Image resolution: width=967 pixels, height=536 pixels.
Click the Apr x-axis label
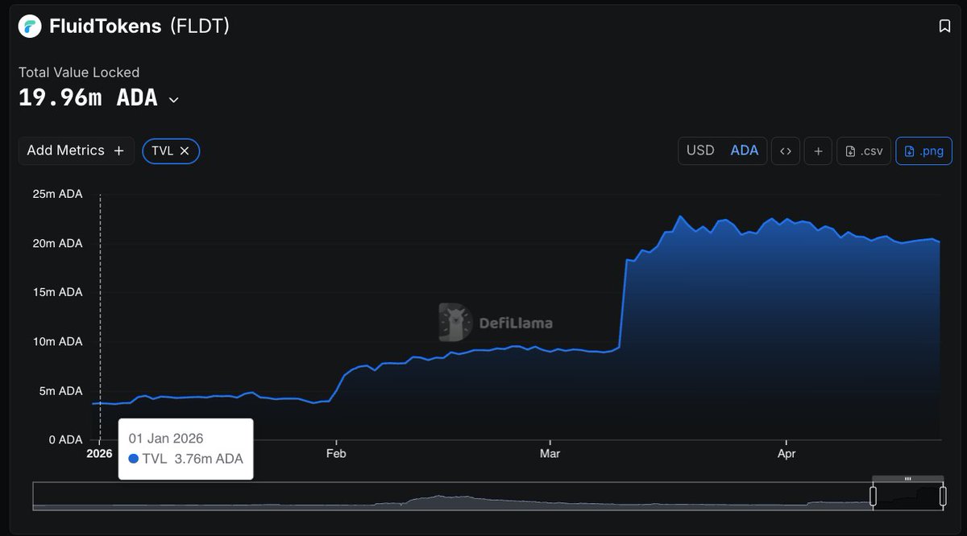tap(786, 454)
